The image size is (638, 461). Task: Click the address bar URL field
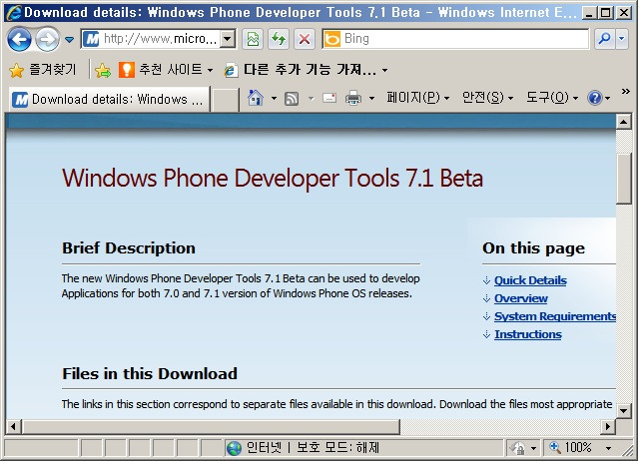(151, 39)
